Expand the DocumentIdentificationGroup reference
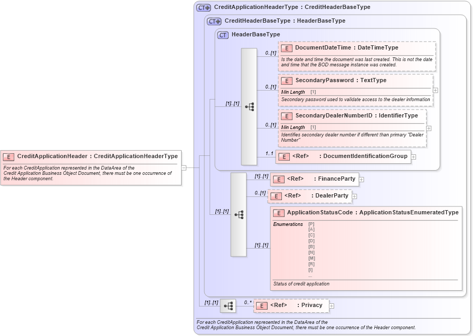 [x=413, y=156]
